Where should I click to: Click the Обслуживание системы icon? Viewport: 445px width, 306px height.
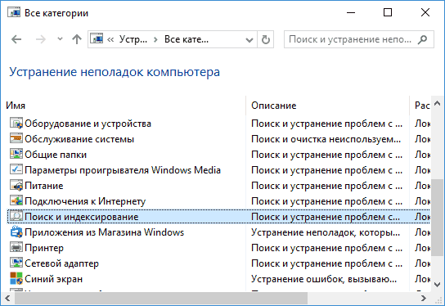point(16,139)
